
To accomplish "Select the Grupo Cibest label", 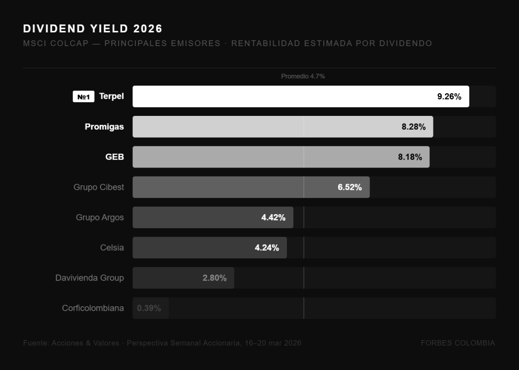I will click(x=98, y=187).
